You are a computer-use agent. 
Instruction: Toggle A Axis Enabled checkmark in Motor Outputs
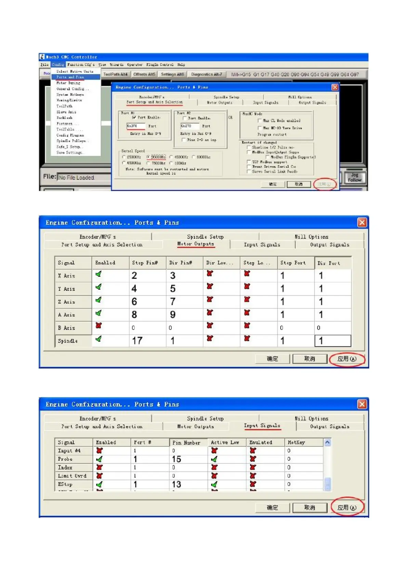point(99,313)
